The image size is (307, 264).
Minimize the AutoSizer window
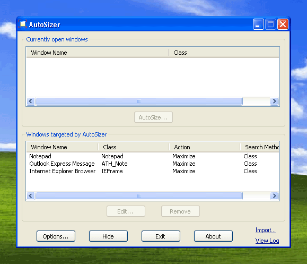point(258,24)
